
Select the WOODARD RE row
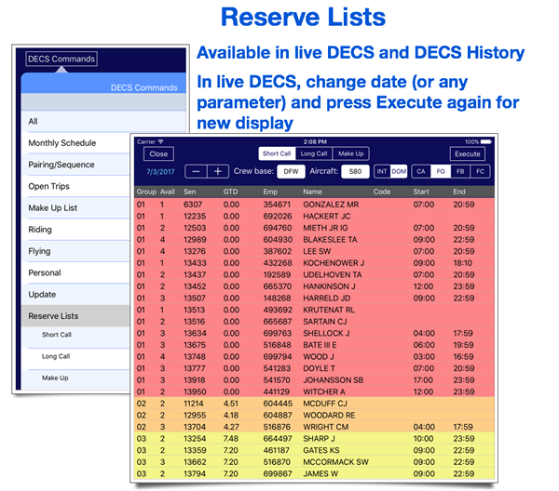(315, 416)
